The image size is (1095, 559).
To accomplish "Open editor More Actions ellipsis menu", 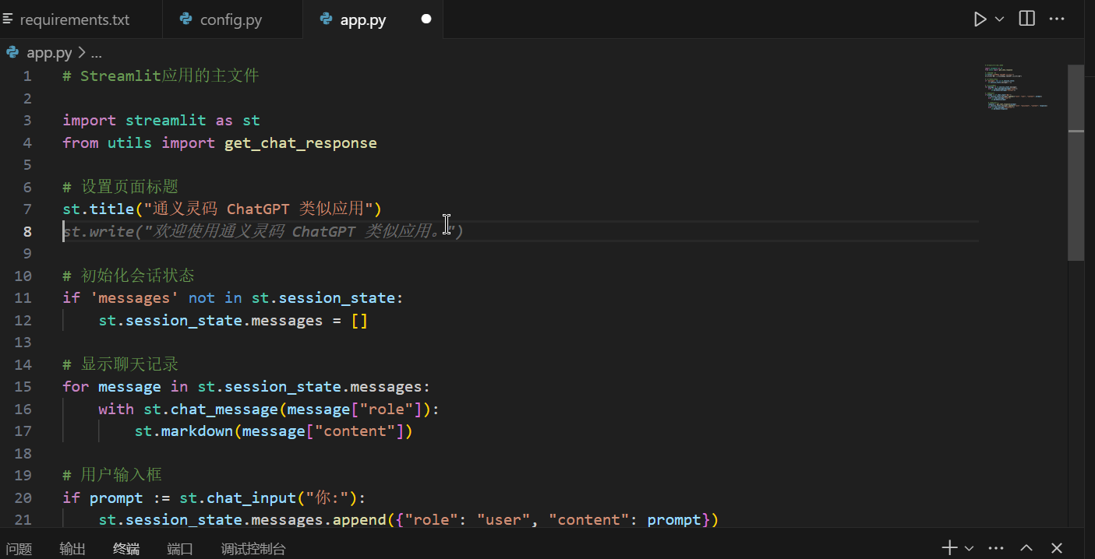I will tap(1055, 19).
